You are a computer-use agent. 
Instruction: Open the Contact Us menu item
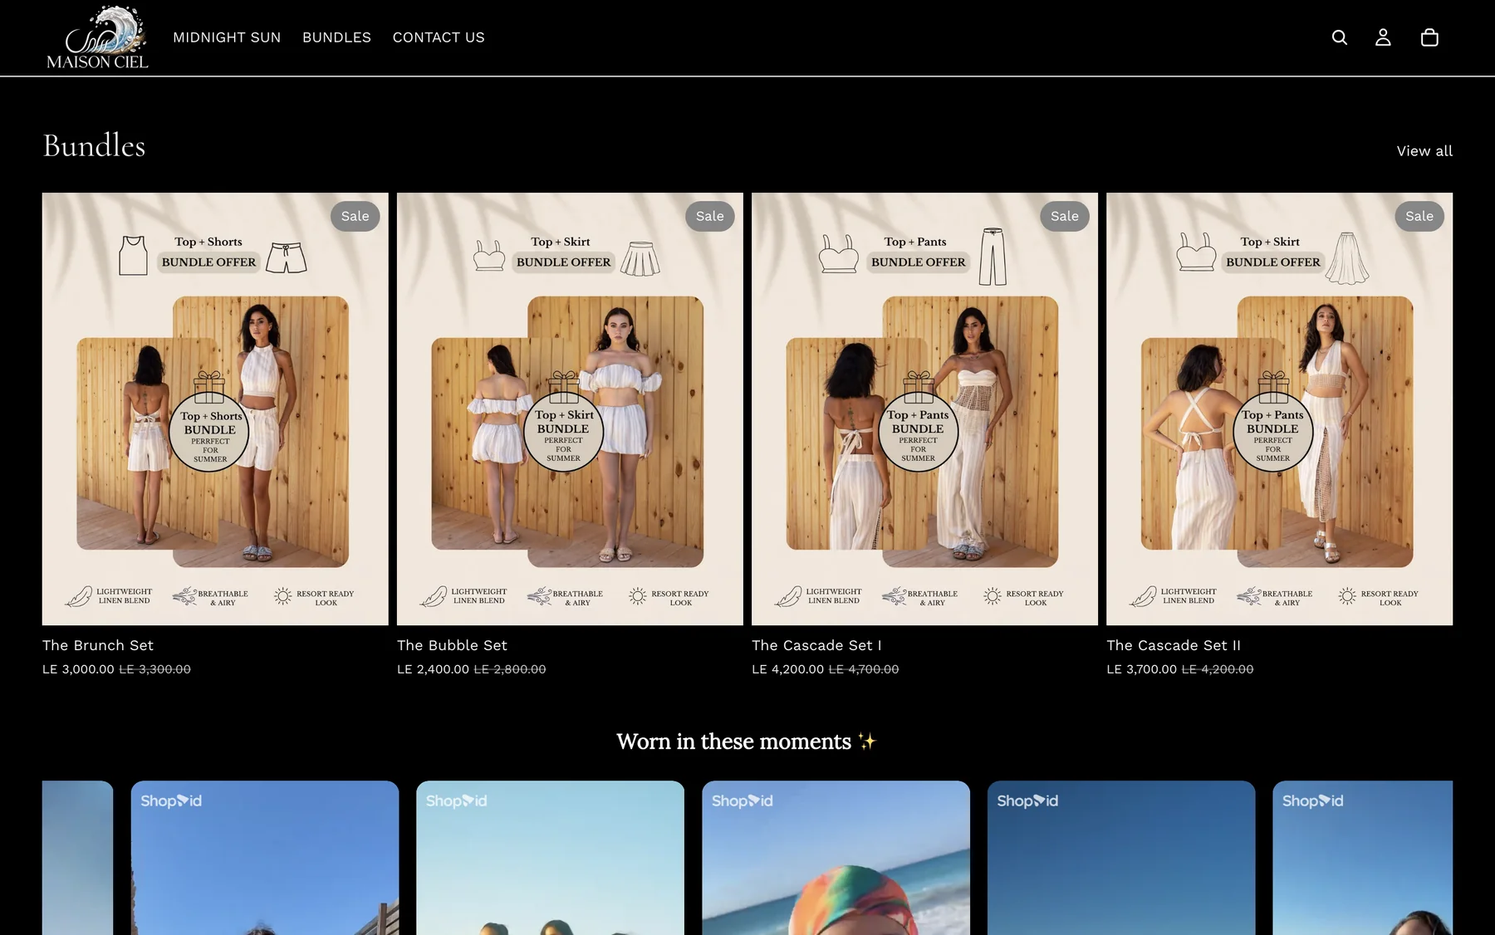(x=439, y=37)
